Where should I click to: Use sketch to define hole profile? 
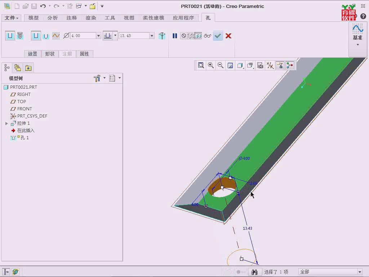[56, 36]
